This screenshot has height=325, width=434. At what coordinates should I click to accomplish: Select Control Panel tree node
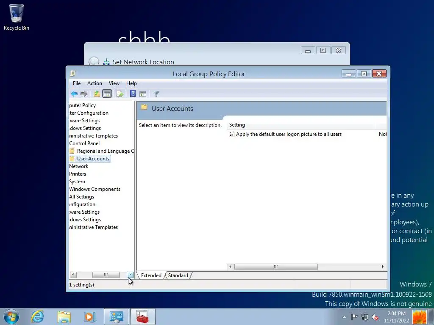point(84,143)
